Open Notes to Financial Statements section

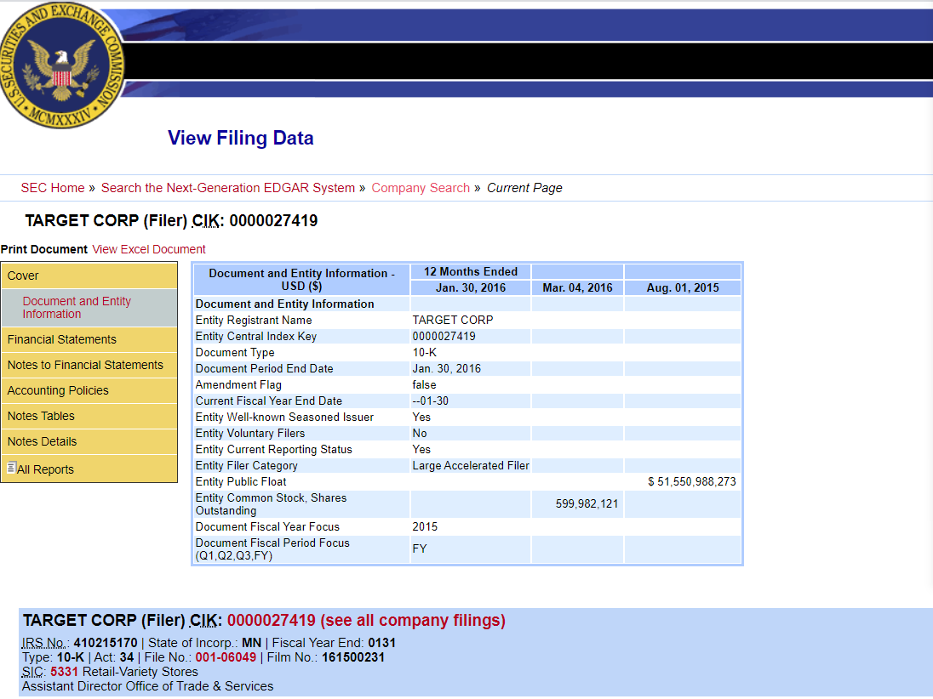coord(89,365)
